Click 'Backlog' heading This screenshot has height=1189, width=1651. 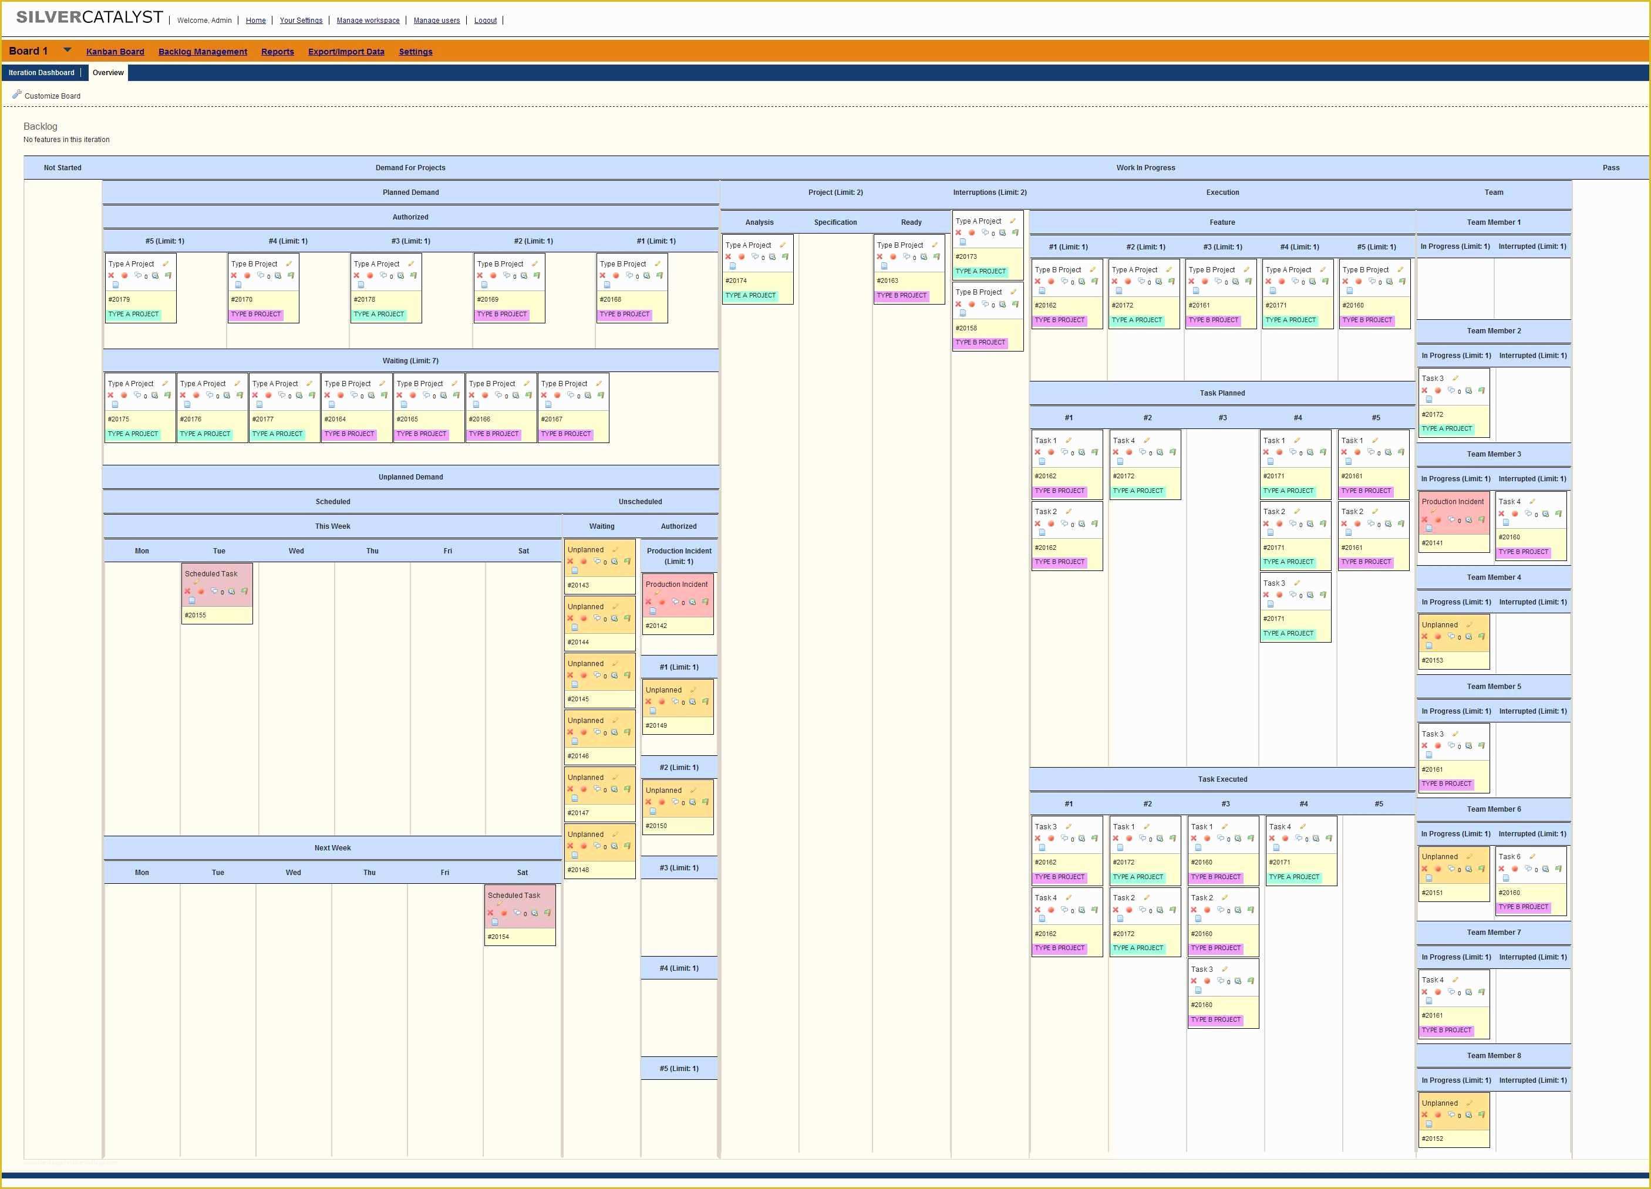(x=40, y=127)
